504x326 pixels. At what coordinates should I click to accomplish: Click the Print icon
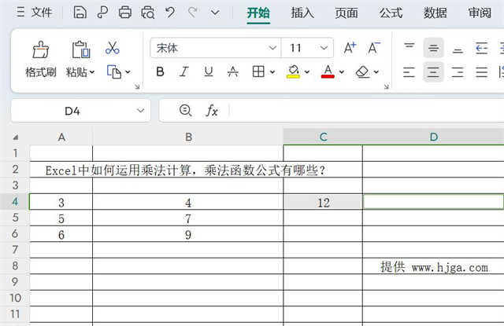coord(124,13)
